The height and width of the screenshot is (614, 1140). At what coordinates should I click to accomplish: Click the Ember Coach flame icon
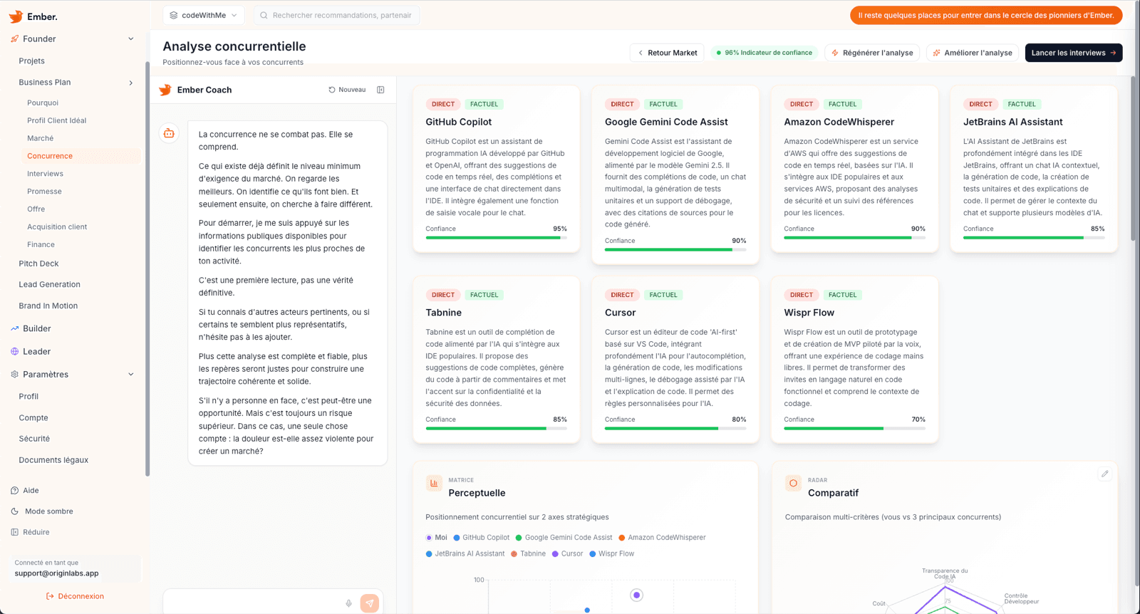(x=165, y=90)
